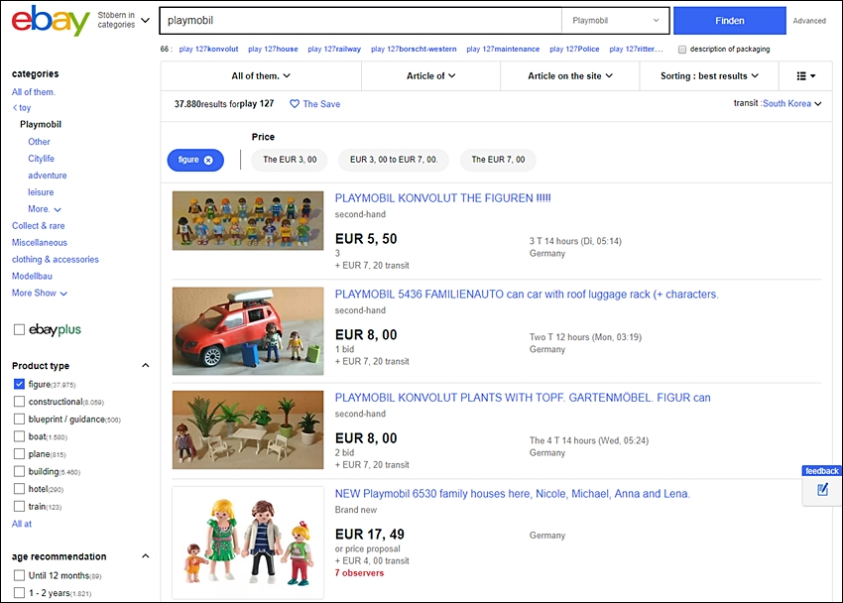843x603 pixels.
Task: Click the heart icon to save search
Action: (x=295, y=104)
